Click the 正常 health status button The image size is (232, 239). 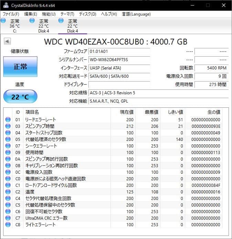20,67
